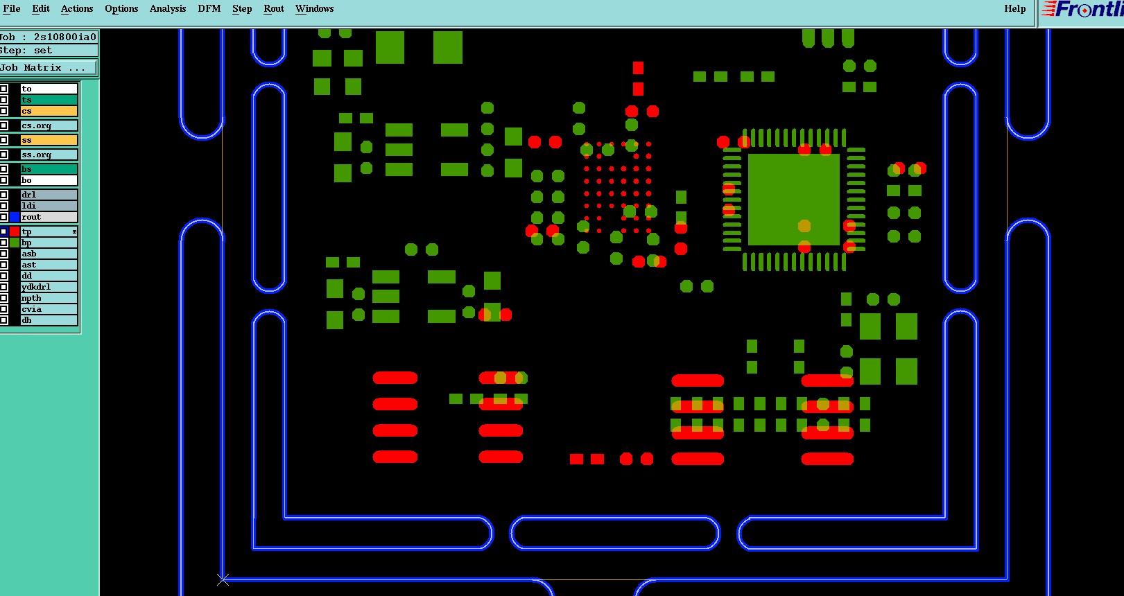Screen dimensions: 1124x596
Task: Click the small marker icon on tp row
Action: [74, 231]
